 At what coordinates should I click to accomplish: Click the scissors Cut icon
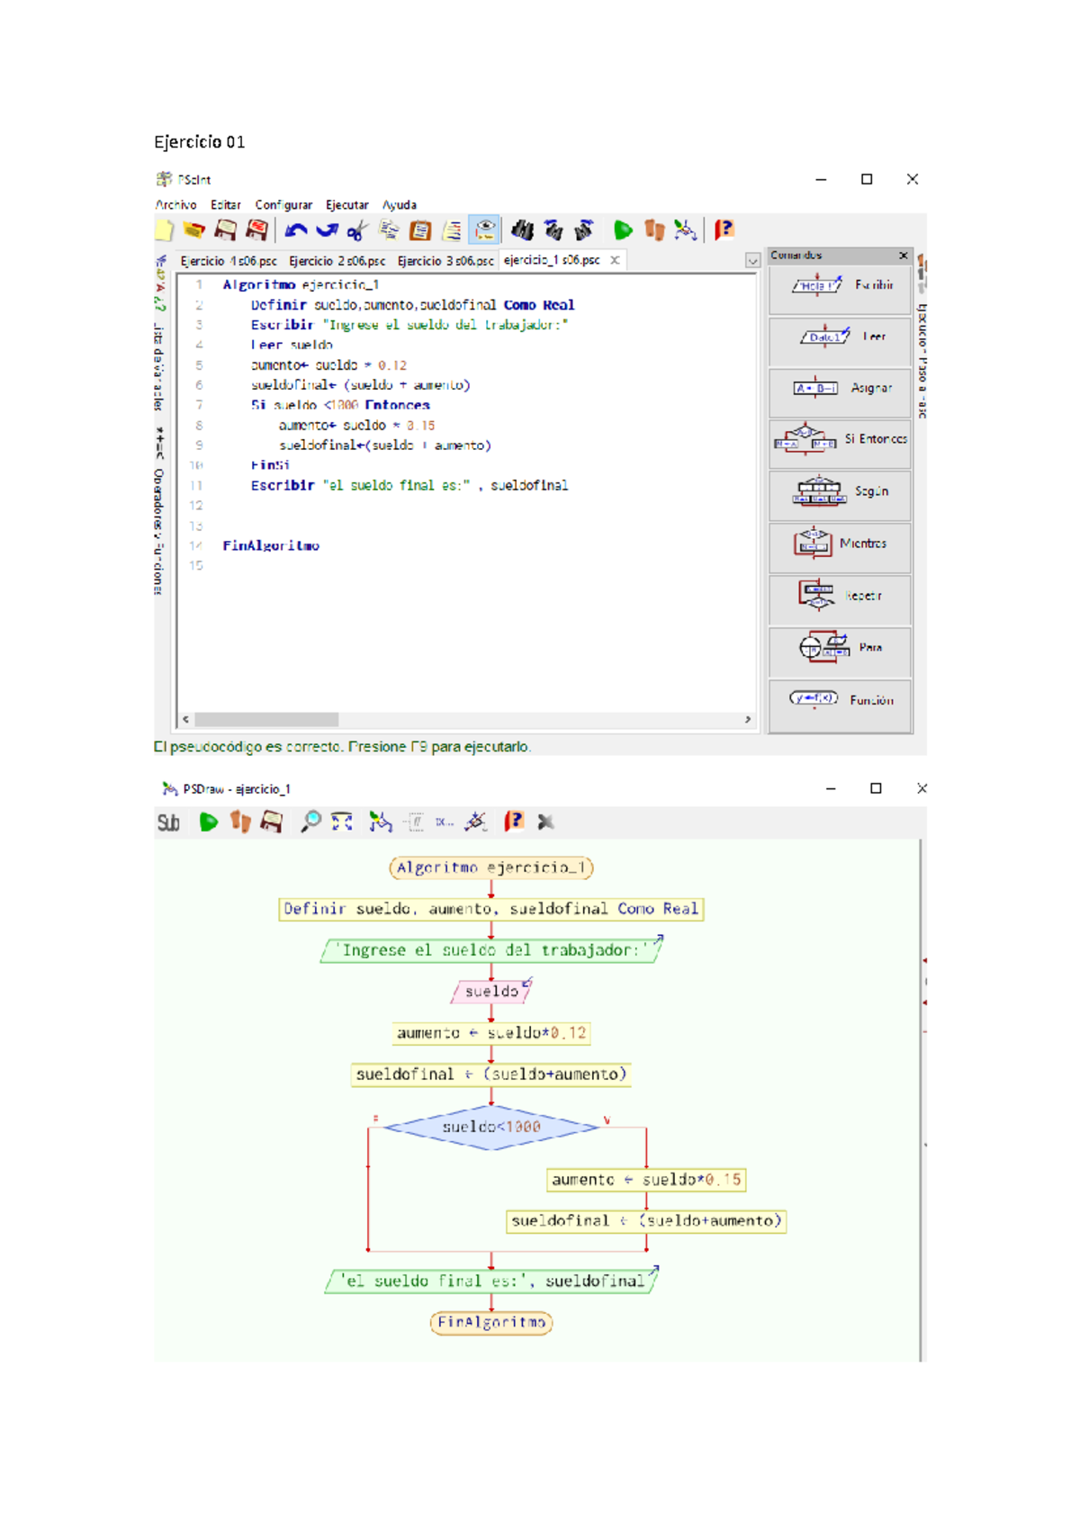click(357, 230)
